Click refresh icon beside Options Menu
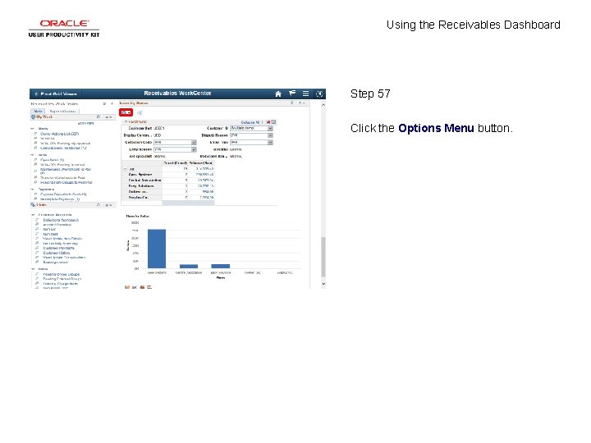Viewport: 591px width, 443px height. (140, 112)
